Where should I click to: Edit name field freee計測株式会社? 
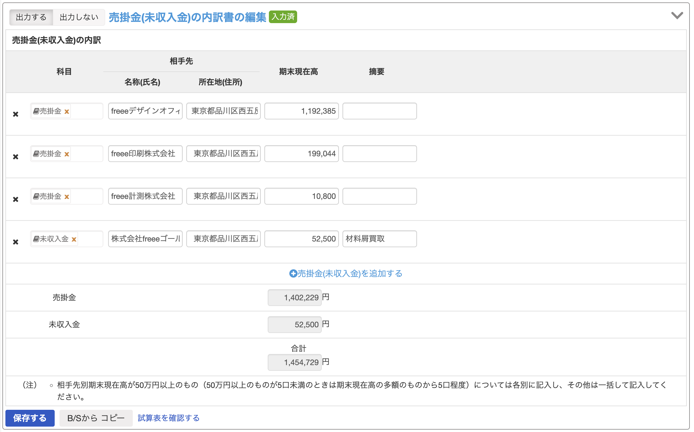[x=145, y=196]
